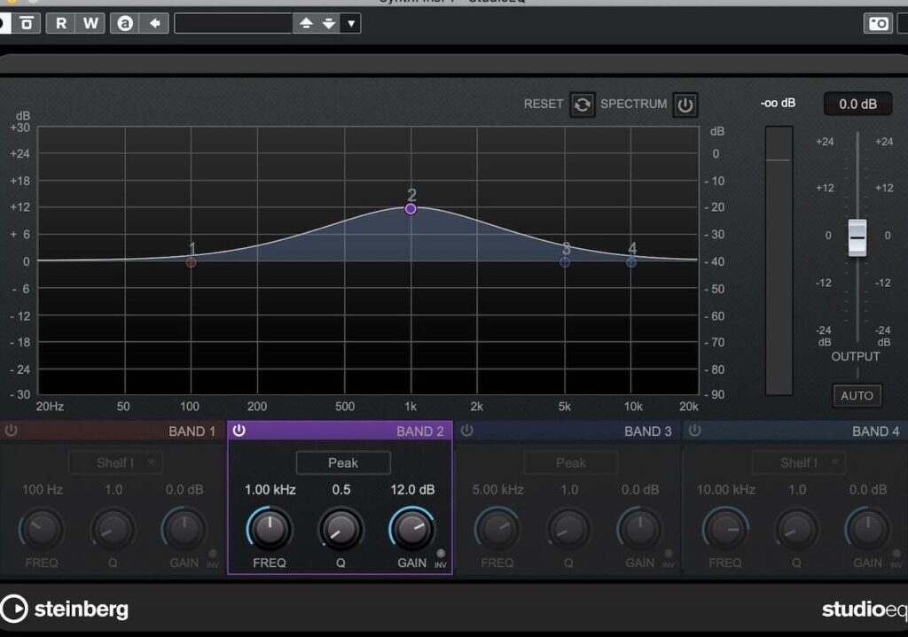Activate Band 3 power button
Image resolution: width=908 pixels, height=637 pixels.
(466, 431)
